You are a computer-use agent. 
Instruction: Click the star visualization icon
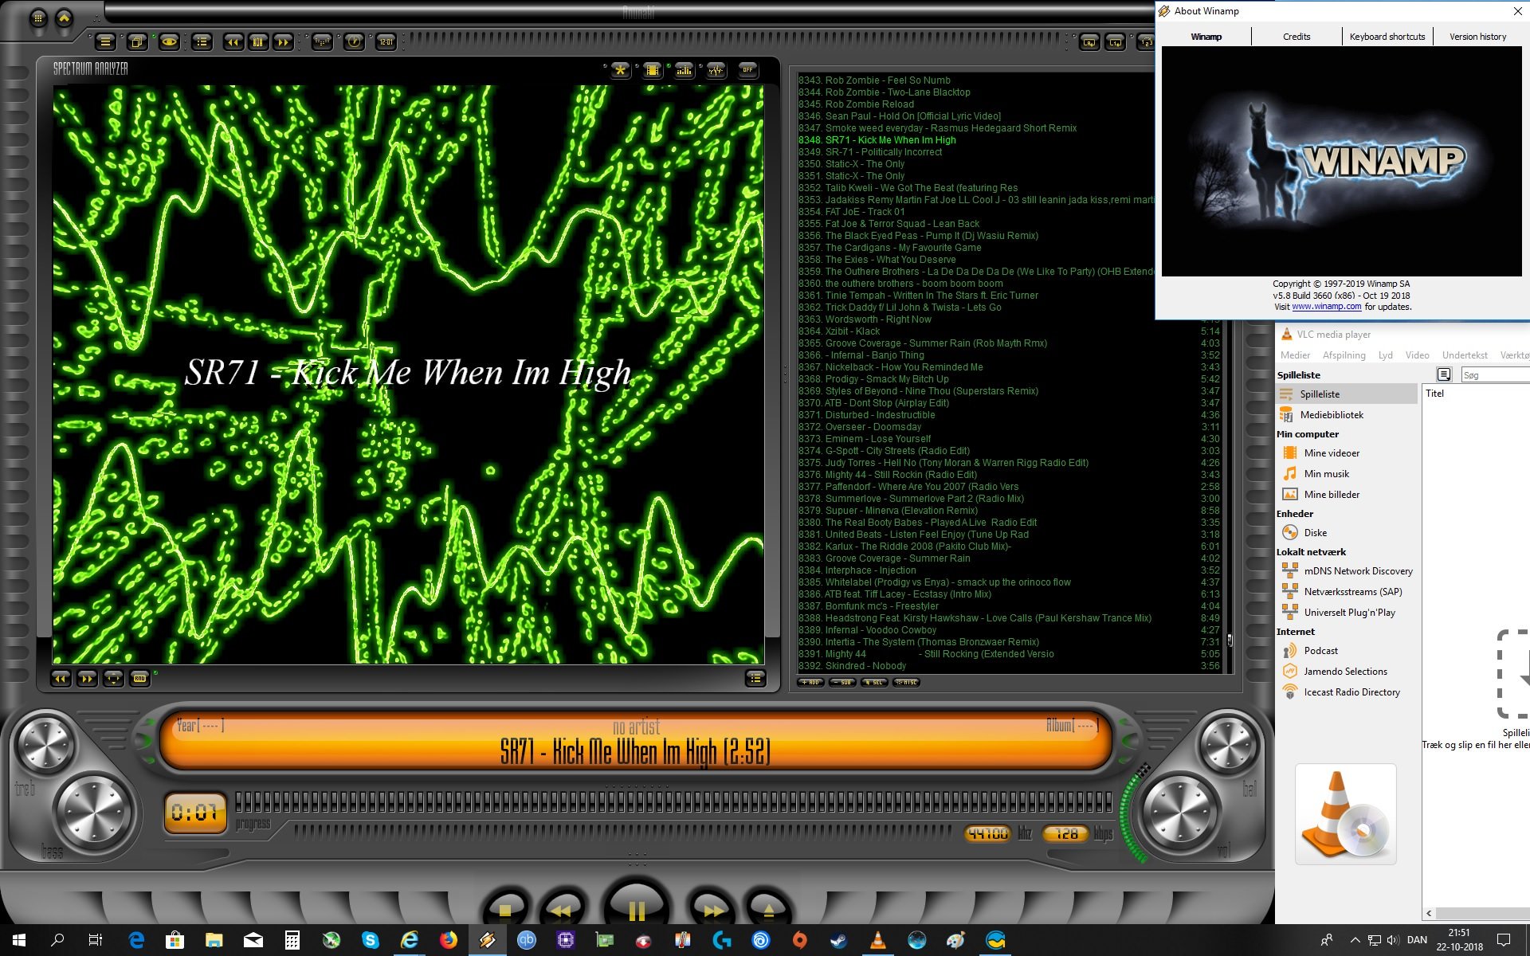[620, 70]
